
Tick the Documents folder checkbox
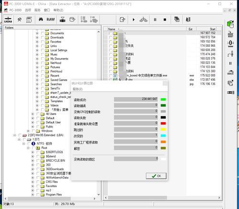tap(43, 33)
